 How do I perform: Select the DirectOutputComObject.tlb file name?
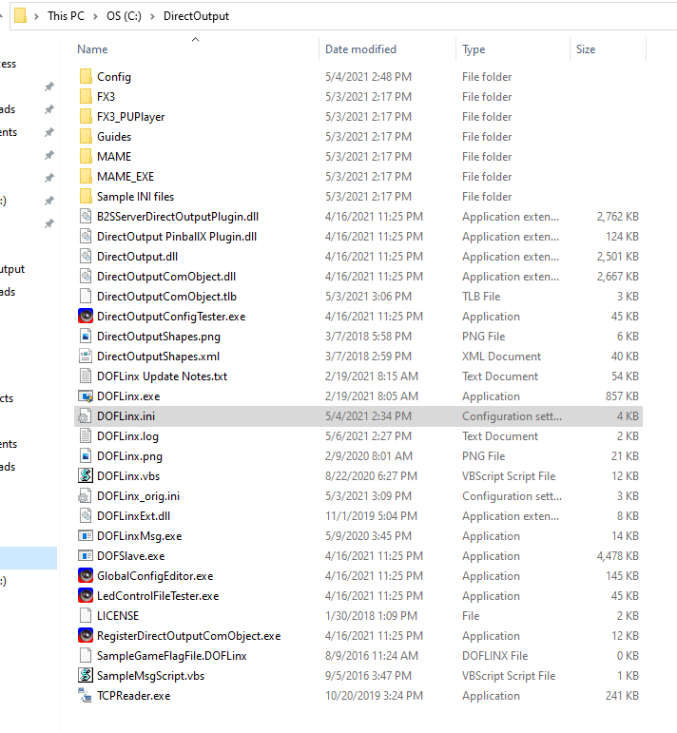click(167, 297)
